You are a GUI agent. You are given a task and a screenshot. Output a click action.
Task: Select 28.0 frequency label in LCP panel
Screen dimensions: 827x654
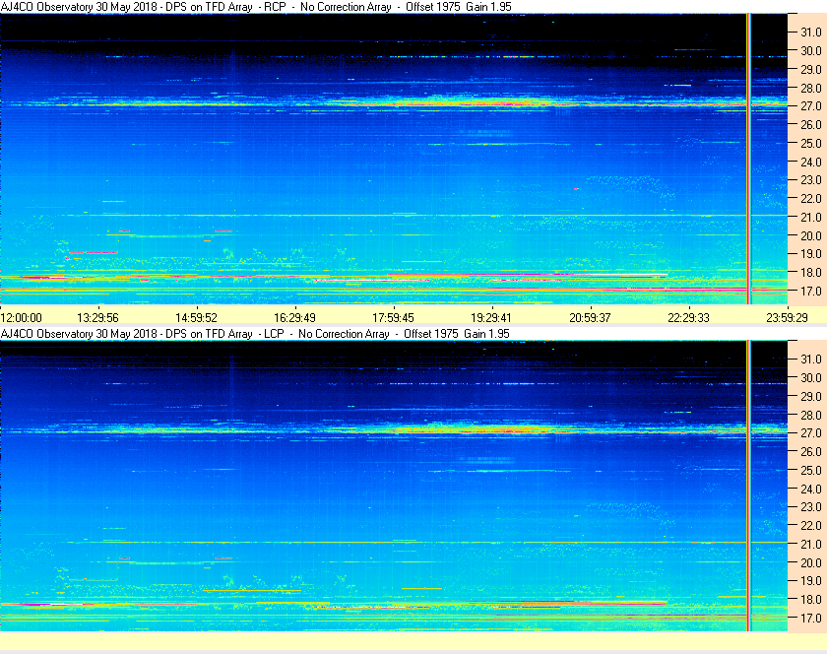click(811, 415)
